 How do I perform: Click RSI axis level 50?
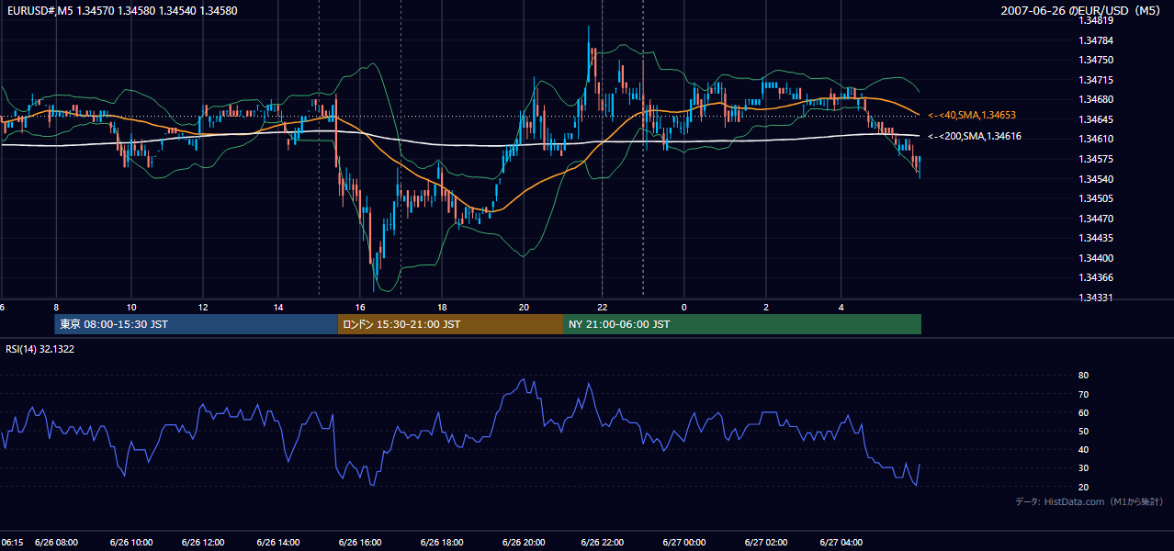point(1084,431)
